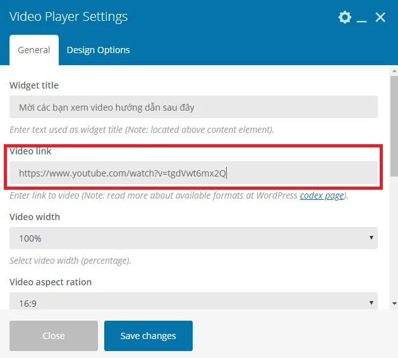This screenshot has height=358, width=398.
Task: Click the Video Player Settings title
Action: pos(68,17)
